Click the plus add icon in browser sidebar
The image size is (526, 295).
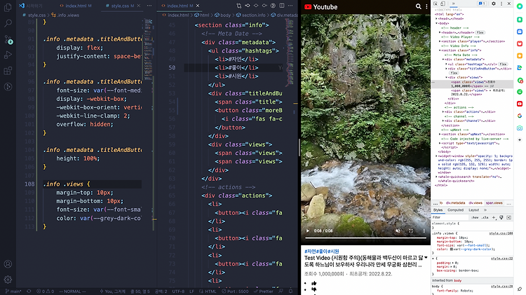520,139
